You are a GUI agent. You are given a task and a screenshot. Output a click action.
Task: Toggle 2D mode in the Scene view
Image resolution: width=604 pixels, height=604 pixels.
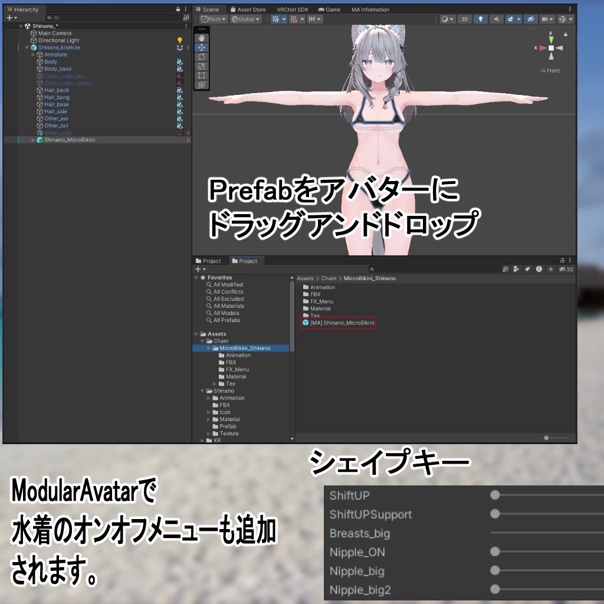[465, 19]
